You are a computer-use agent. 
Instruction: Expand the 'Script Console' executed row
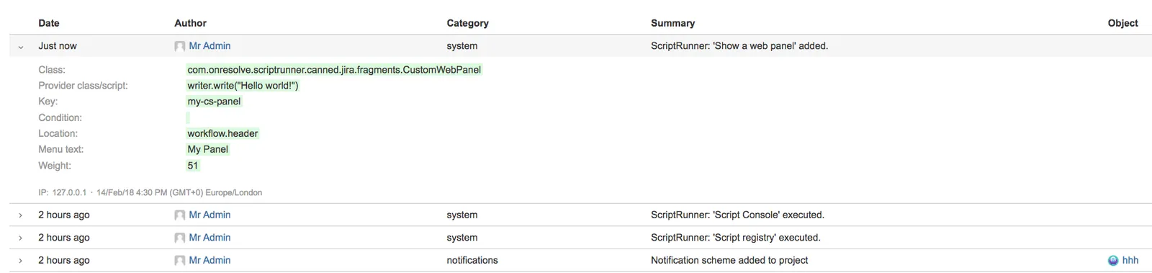pyautogui.click(x=21, y=215)
